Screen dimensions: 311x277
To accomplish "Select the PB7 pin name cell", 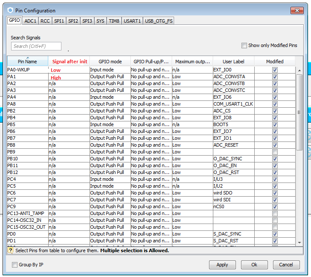I will click(28, 138).
